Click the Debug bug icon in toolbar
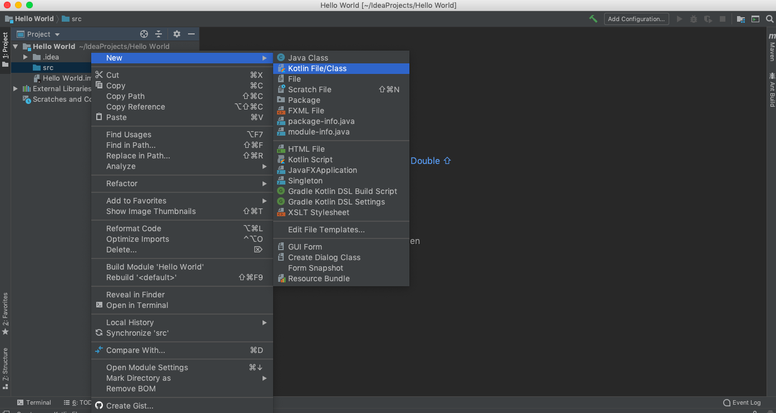This screenshot has width=776, height=413. click(694, 19)
